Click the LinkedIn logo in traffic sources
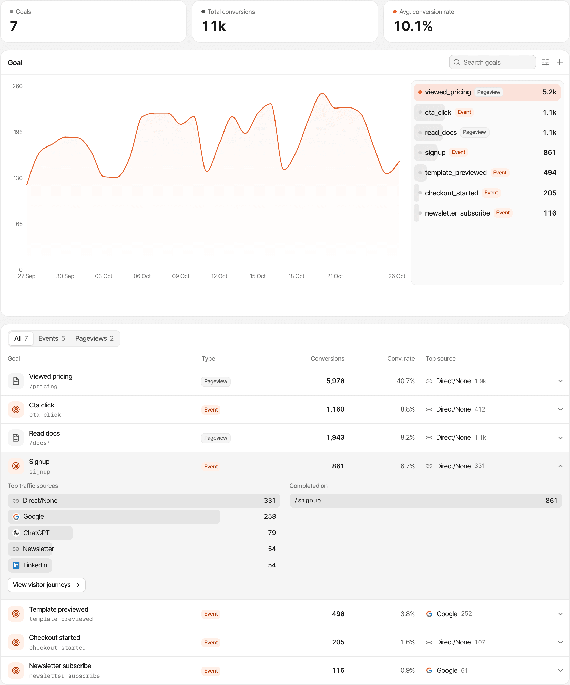Viewport: 570px width, 685px height. (16, 565)
